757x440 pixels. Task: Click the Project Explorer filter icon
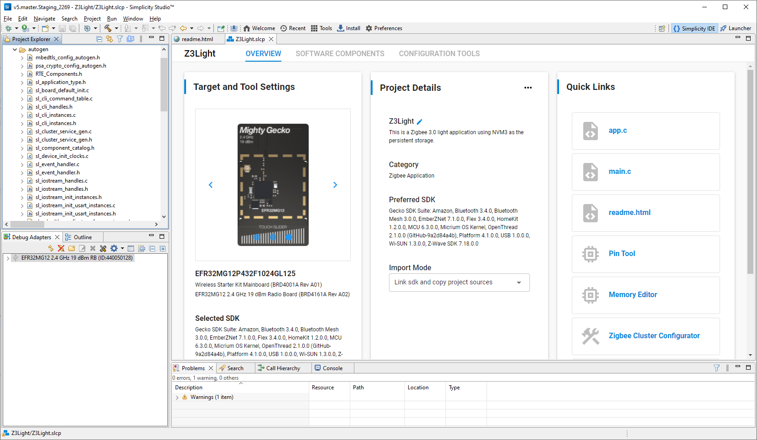tap(119, 39)
